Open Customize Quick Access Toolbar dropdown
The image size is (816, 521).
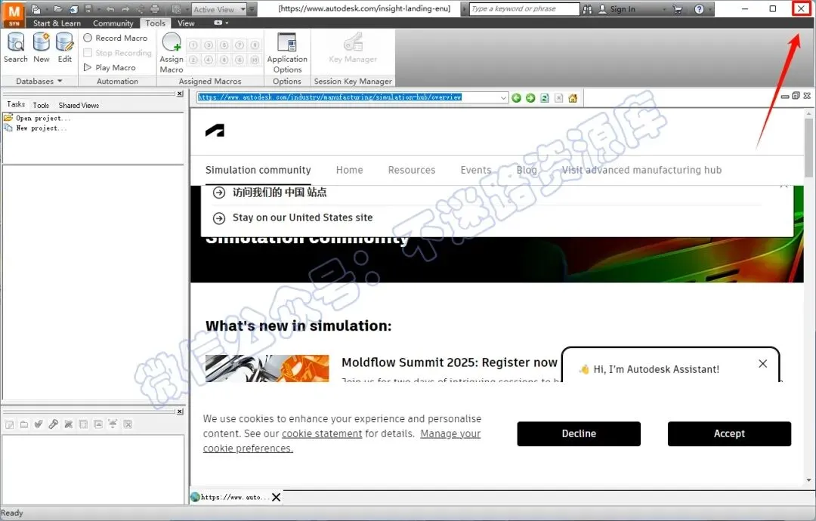click(252, 9)
